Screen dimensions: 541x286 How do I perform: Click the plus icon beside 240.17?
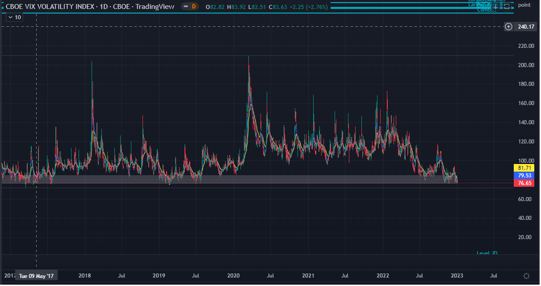tap(508, 27)
